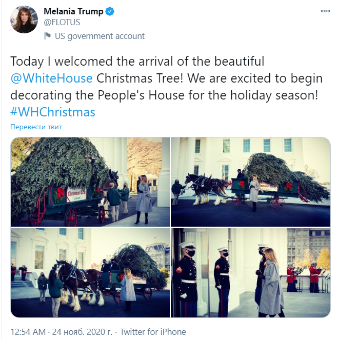
Task: Click the Christmas Tree sign in first photo
Action: 76,194
